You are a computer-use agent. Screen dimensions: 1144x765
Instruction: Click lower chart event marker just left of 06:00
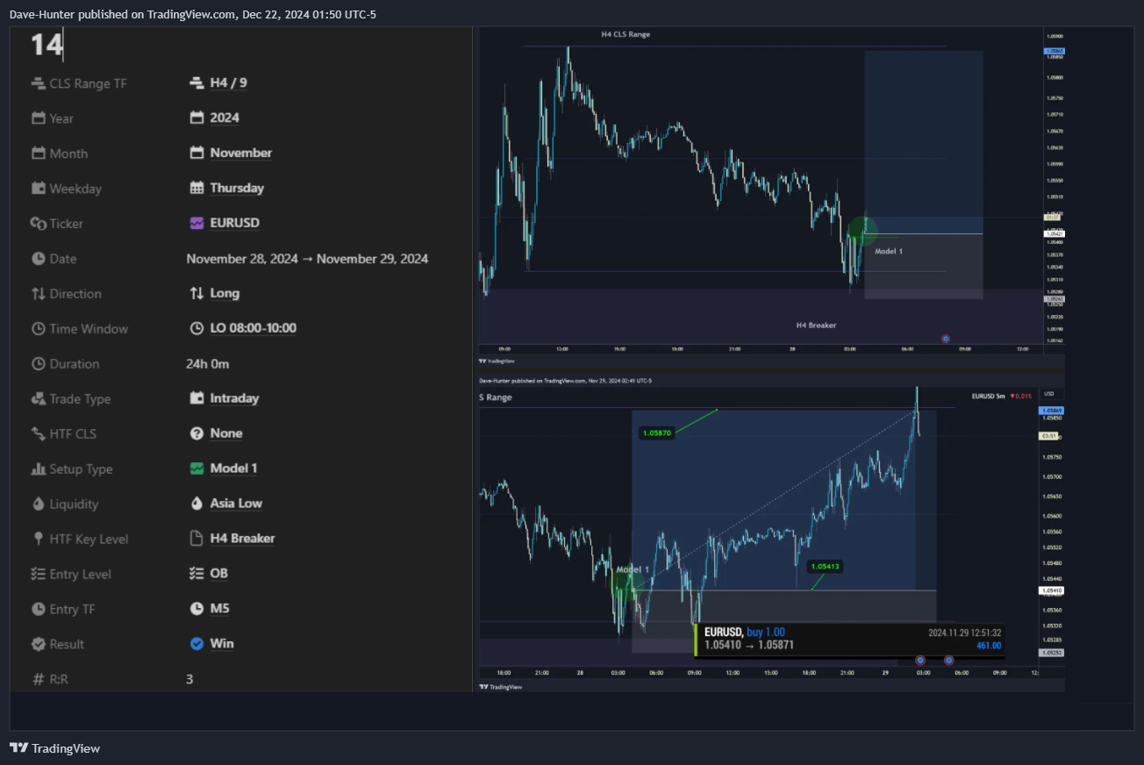948,660
